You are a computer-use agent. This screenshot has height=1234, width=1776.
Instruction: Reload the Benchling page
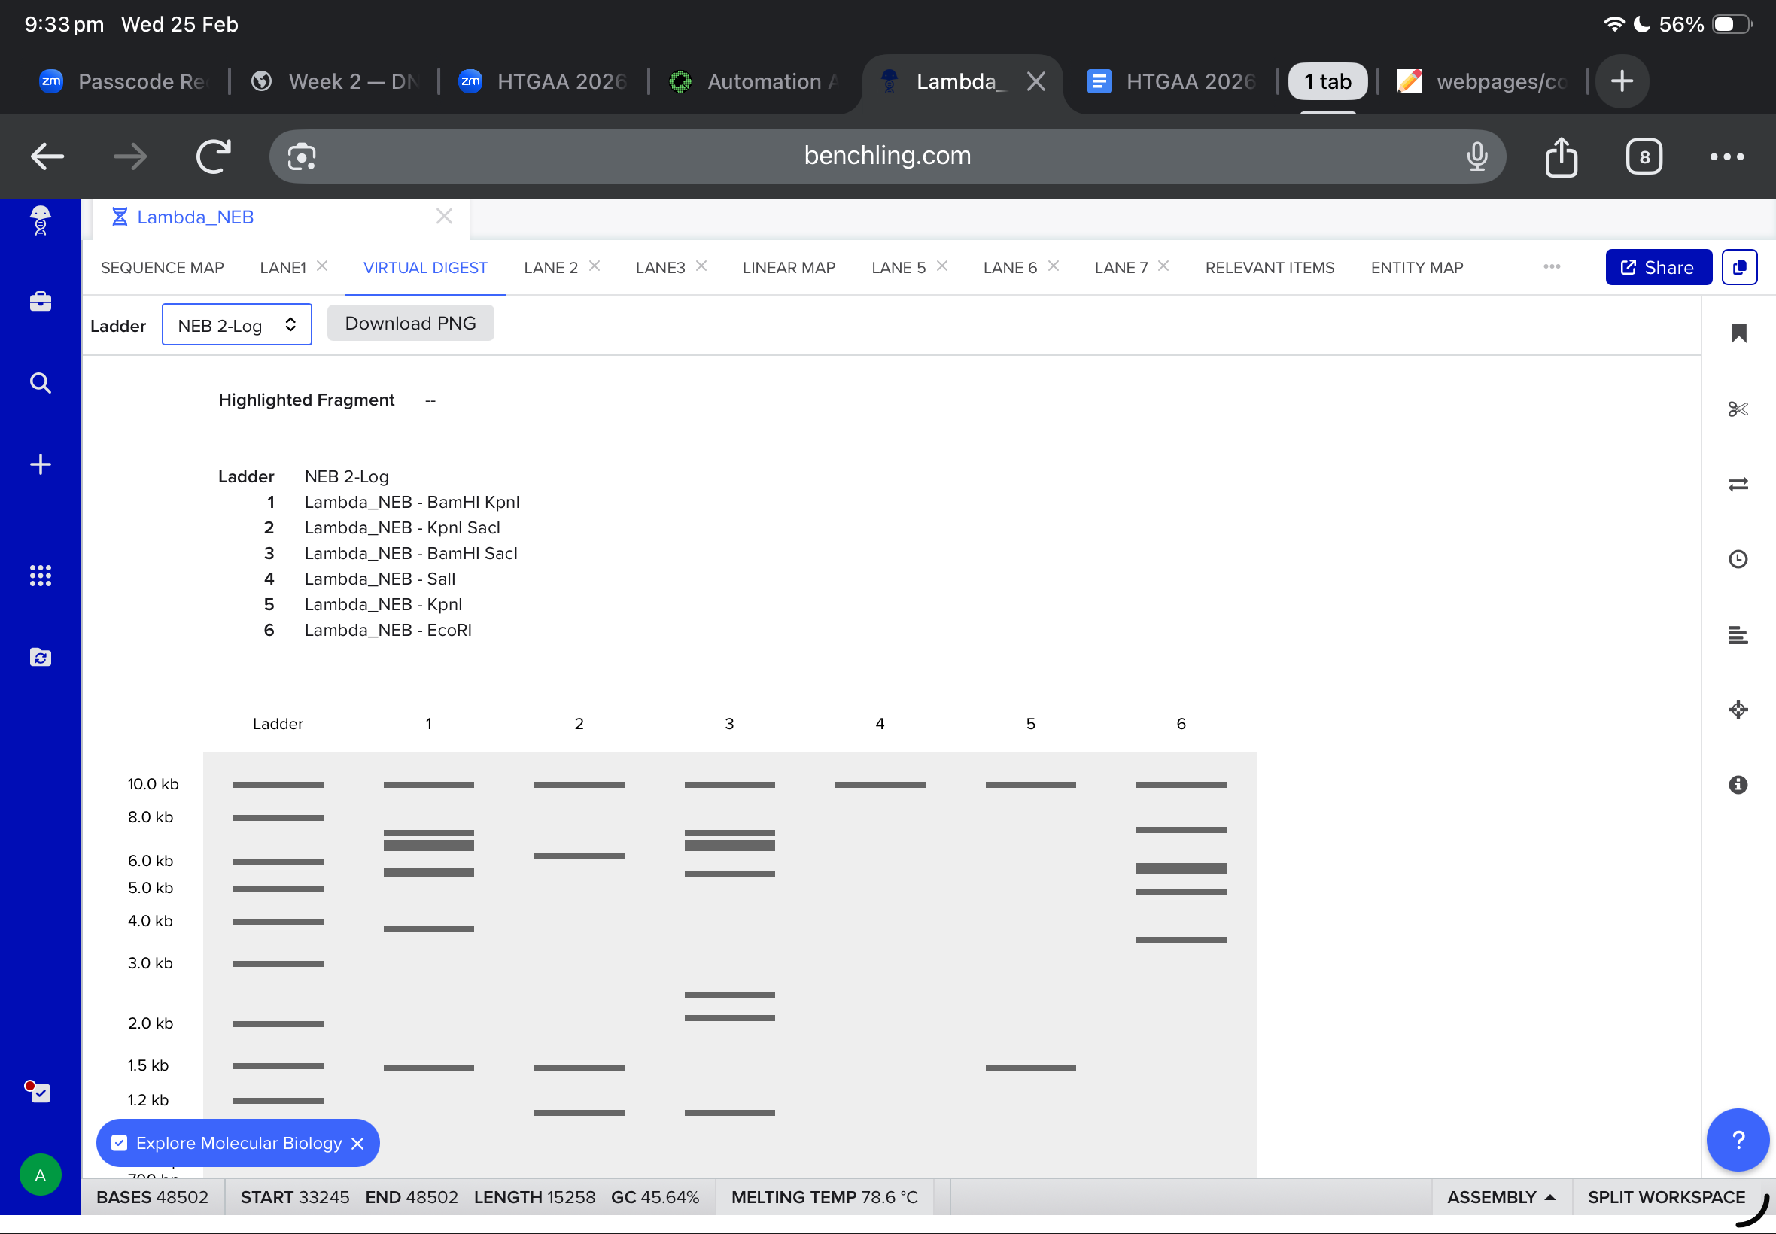(214, 157)
